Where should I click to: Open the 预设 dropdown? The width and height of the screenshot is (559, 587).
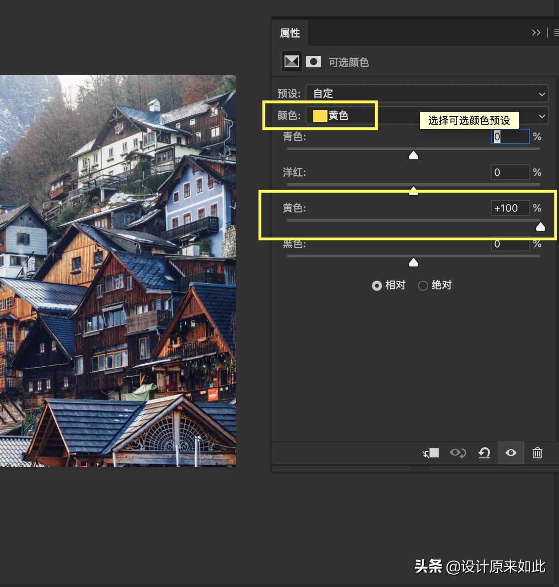tap(427, 93)
